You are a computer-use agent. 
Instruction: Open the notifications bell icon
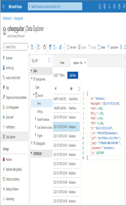coord(109,6)
